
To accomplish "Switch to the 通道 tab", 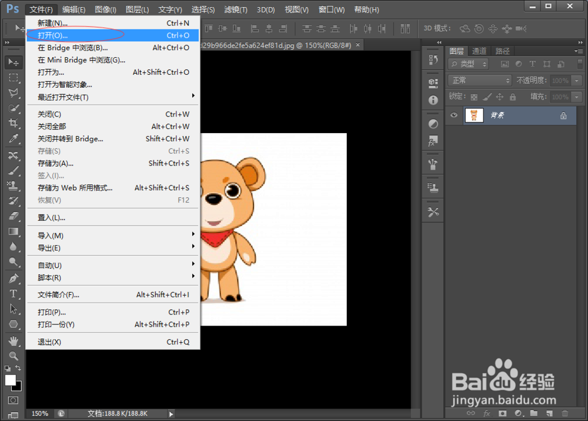I will coord(479,51).
